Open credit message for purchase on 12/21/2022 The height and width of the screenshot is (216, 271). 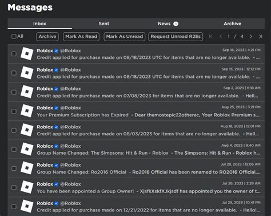point(136,207)
